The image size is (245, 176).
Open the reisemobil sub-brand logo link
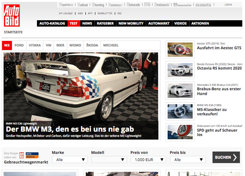pyautogui.click(x=162, y=5)
